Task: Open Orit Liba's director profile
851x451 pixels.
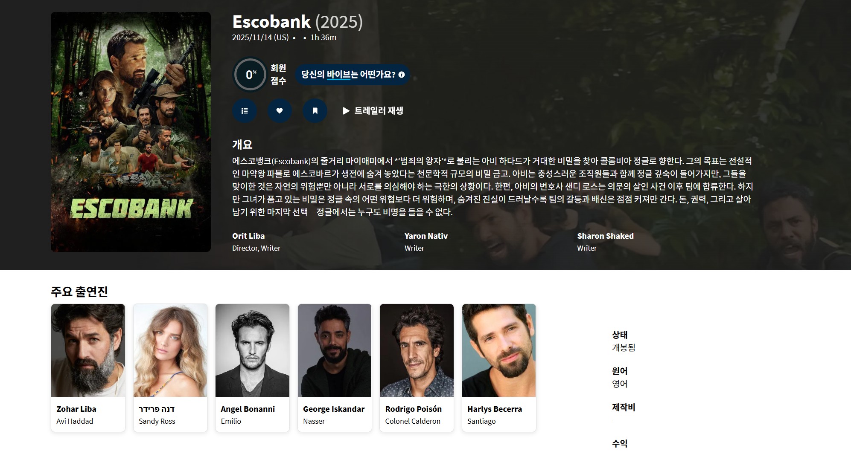Action: pos(248,236)
